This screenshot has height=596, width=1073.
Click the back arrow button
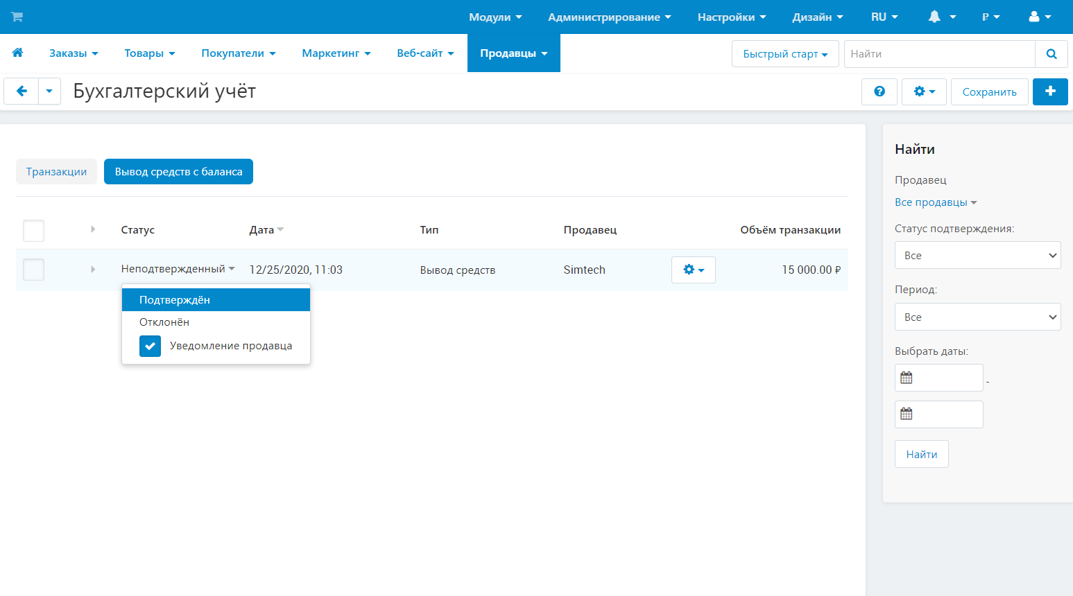22,91
